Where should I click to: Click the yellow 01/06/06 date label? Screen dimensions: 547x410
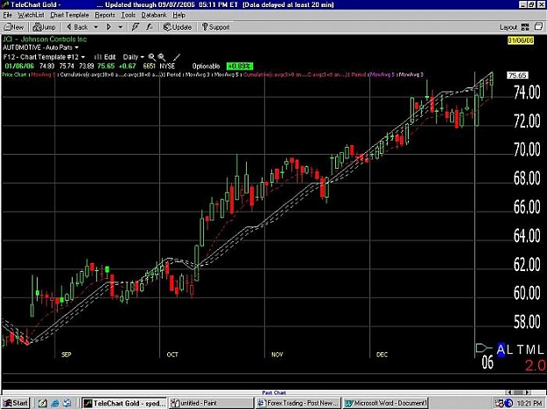coord(521,40)
